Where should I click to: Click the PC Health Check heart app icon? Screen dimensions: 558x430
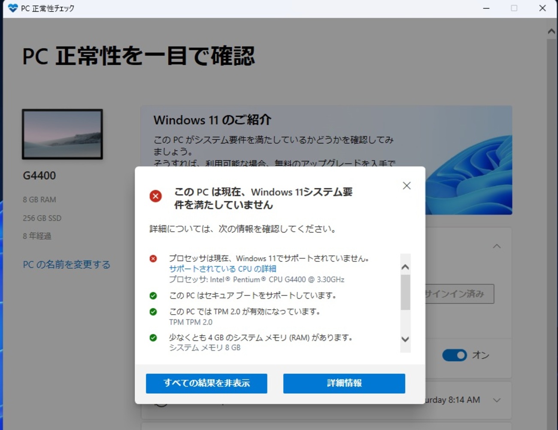coord(13,8)
